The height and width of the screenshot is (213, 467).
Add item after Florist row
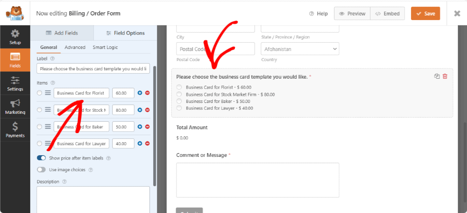tap(140, 93)
